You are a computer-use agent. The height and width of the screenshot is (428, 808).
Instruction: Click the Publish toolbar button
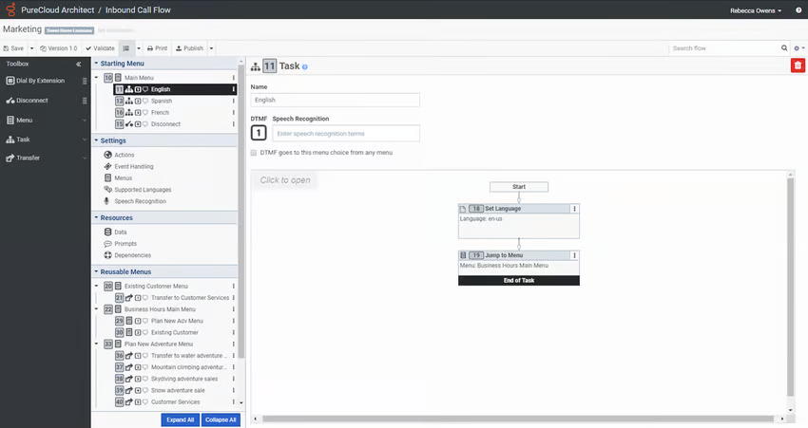click(x=188, y=47)
